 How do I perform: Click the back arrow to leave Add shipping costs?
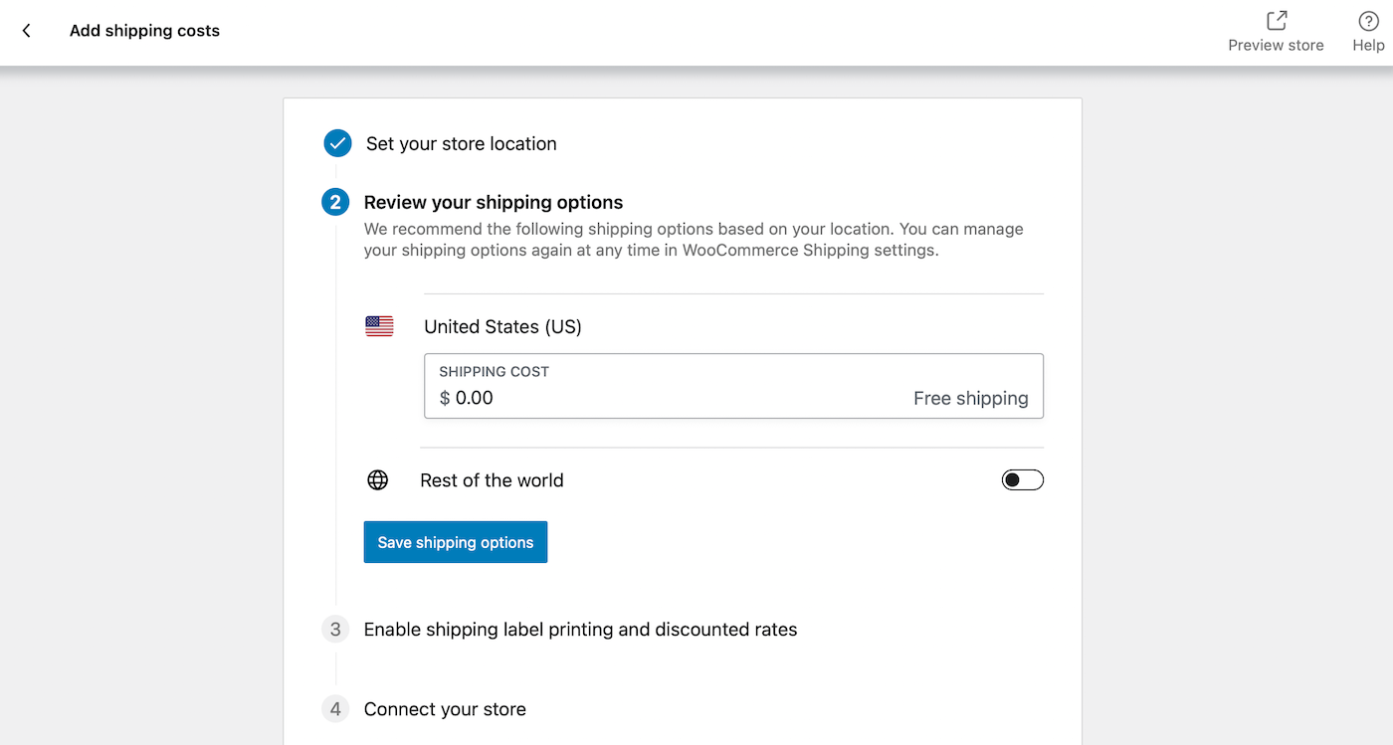25,31
